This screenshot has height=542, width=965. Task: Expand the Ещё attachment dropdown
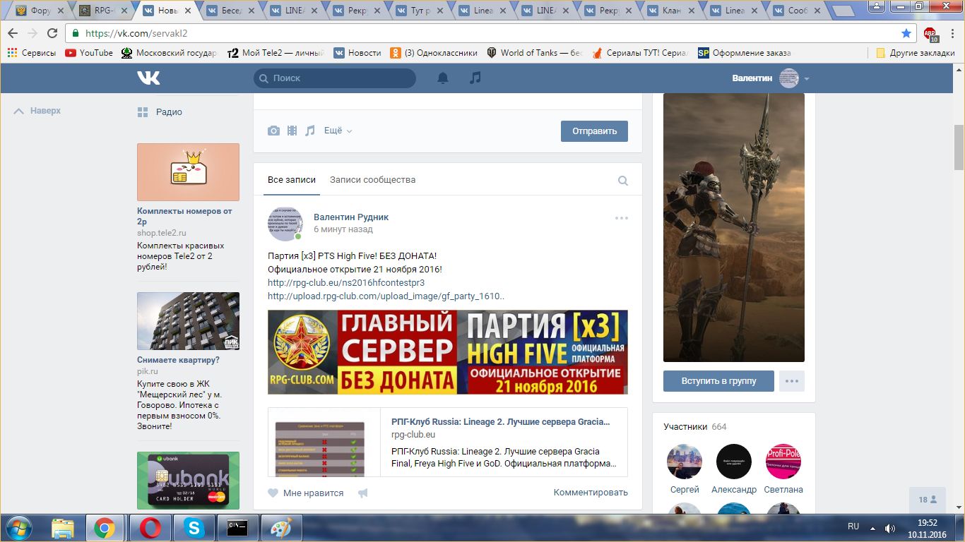pos(338,131)
